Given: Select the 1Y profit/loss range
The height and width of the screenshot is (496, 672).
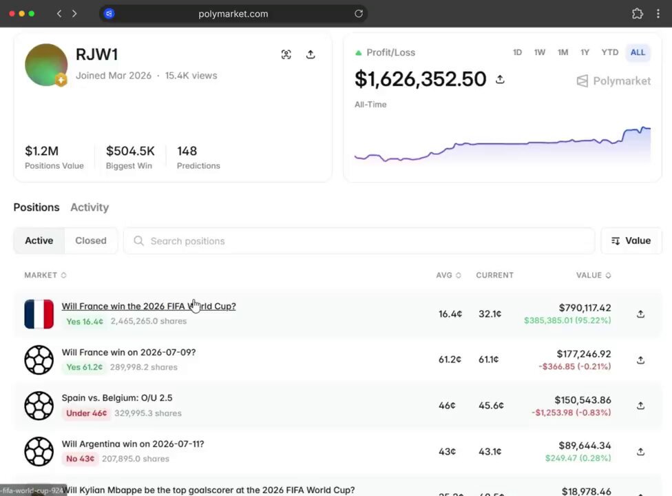Looking at the screenshot, I should pos(585,52).
